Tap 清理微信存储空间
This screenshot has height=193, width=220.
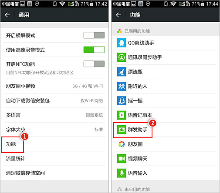pyautogui.click(x=54, y=173)
